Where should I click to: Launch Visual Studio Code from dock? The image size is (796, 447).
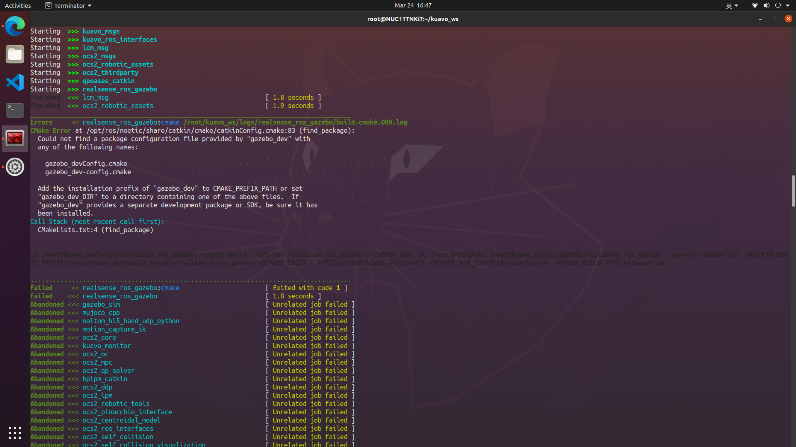tap(15, 82)
